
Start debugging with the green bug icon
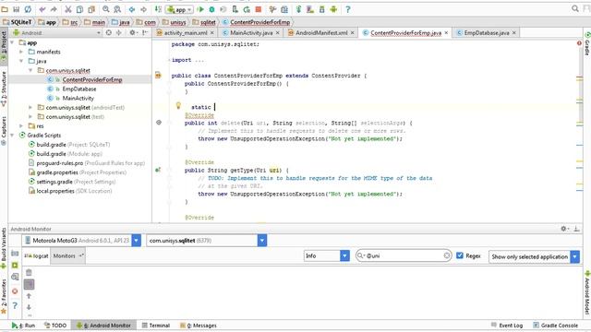coord(211,9)
